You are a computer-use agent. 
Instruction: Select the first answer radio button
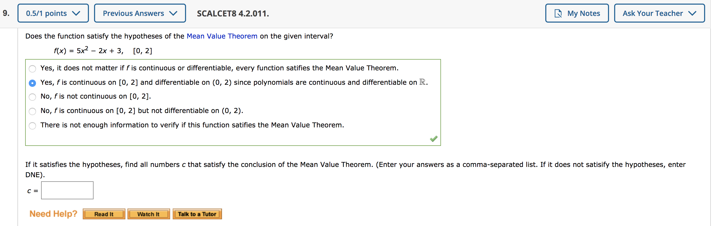pos(32,69)
